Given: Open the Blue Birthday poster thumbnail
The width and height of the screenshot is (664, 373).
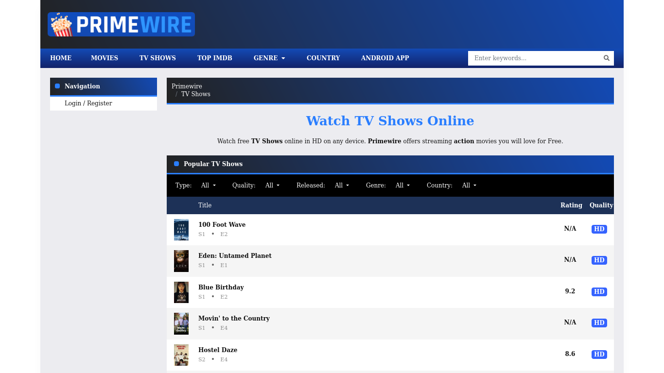Looking at the screenshot, I should (181, 292).
